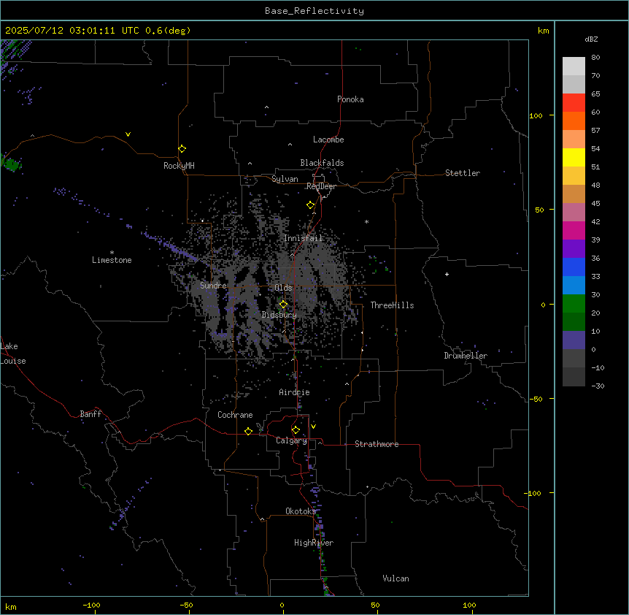Select the green 20–30 dBZ legend swatch
The width and height of the screenshot is (629, 615).
coord(574,304)
